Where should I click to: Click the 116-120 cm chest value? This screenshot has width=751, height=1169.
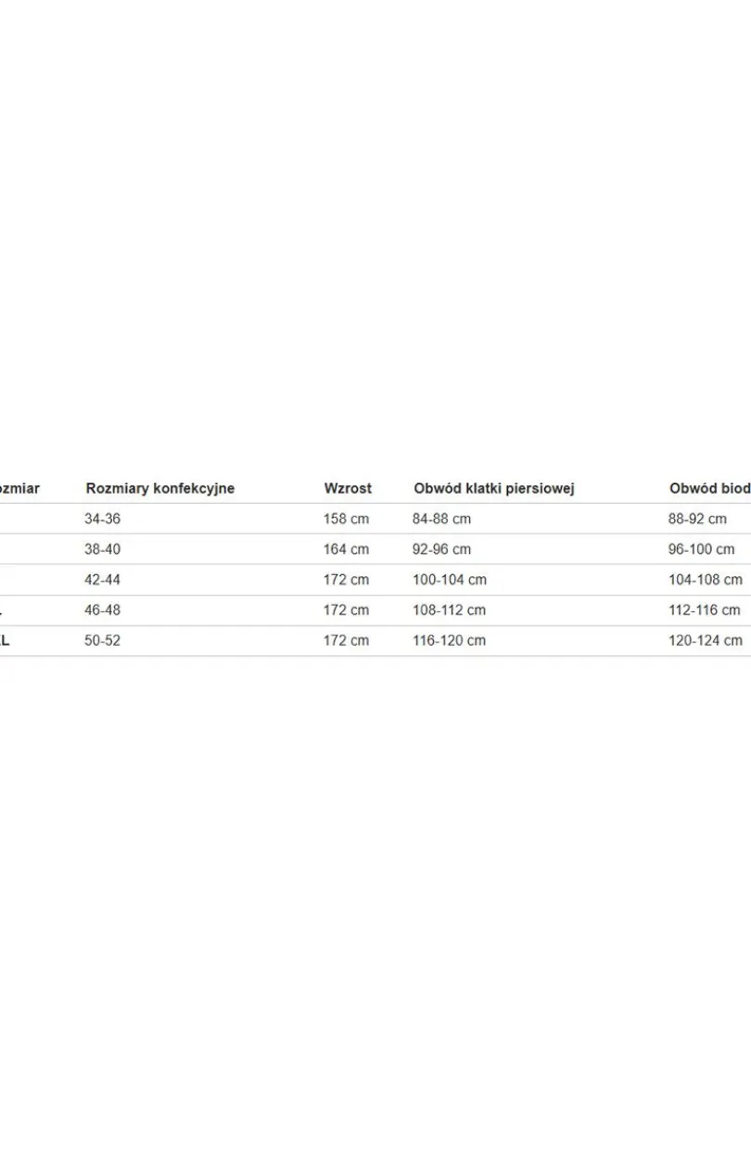pyautogui.click(x=450, y=640)
